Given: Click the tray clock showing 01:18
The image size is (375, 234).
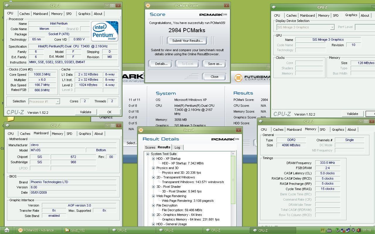Looking at the screenshot, I should (x=367, y=230).
